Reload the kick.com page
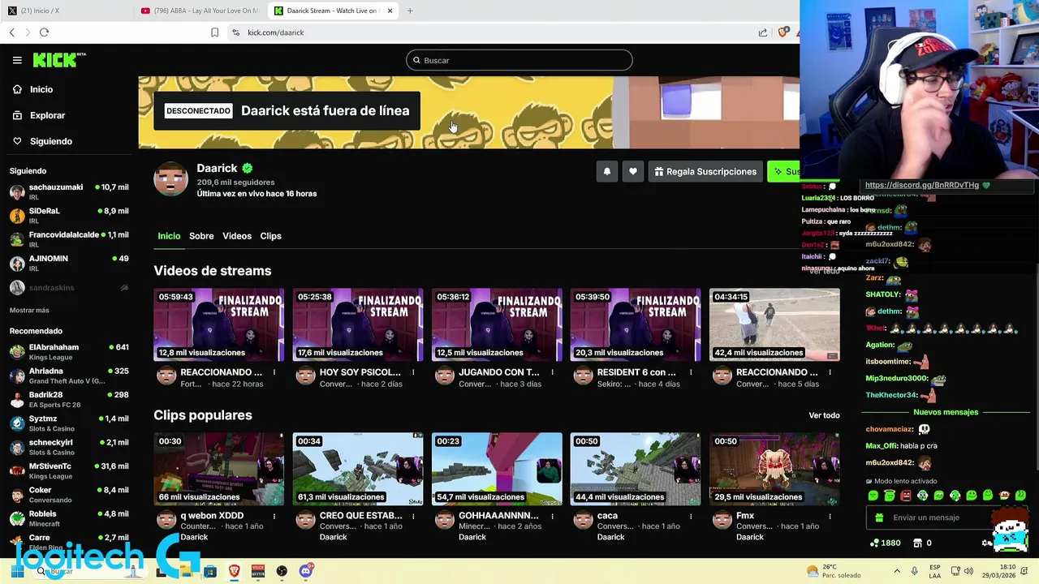 (x=44, y=32)
